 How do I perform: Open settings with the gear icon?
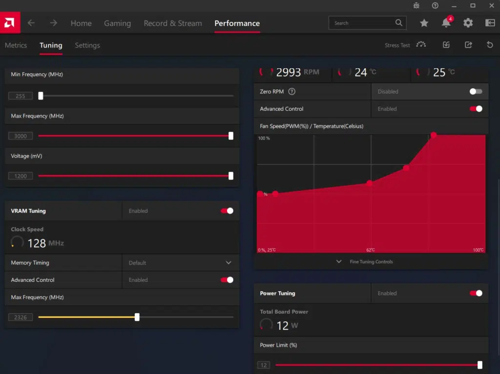point(468,23)
